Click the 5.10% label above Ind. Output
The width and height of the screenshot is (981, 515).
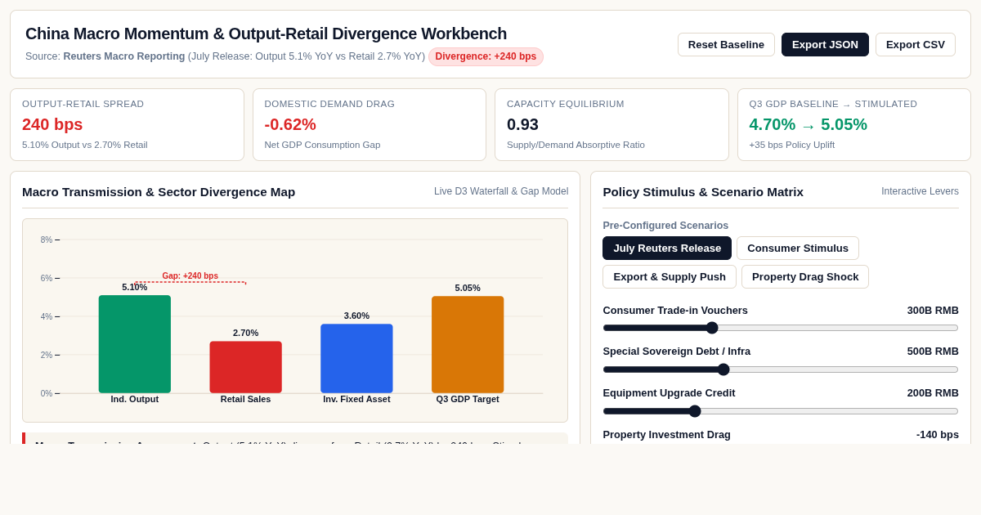tap(135, 287)
